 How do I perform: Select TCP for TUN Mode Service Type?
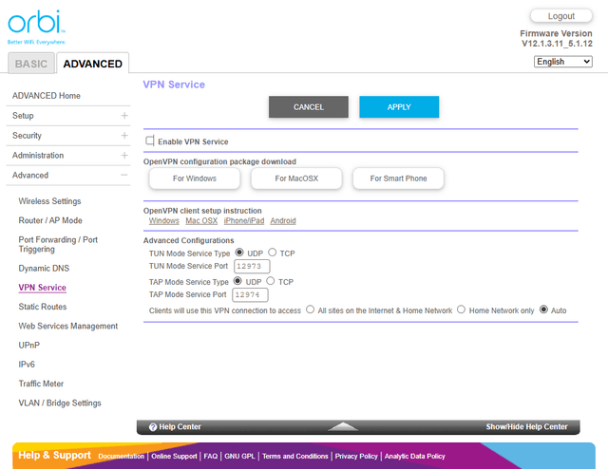pyautogui.click(x=273, y=253)
